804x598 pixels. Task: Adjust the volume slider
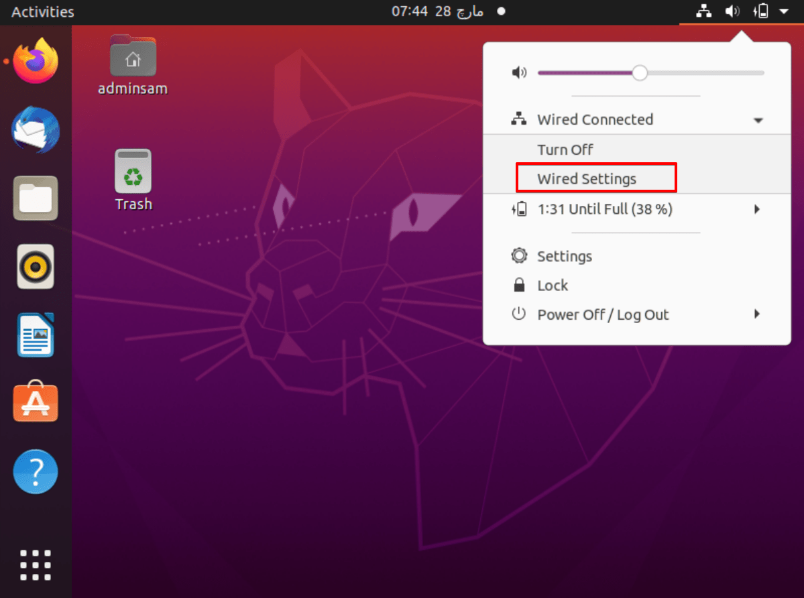click(x=639, y=72)
